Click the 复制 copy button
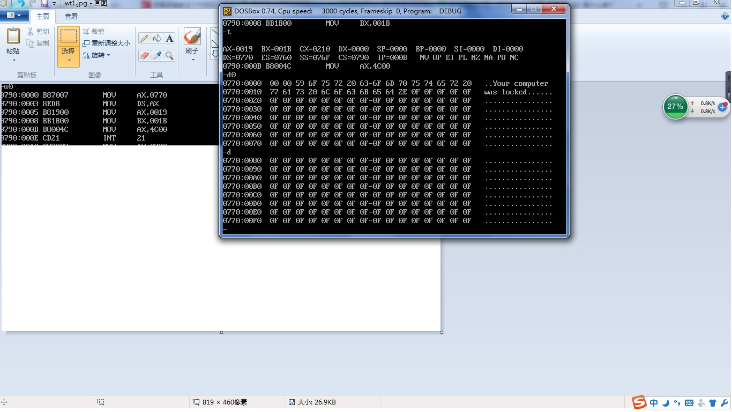732x412 pixels. 38,43
